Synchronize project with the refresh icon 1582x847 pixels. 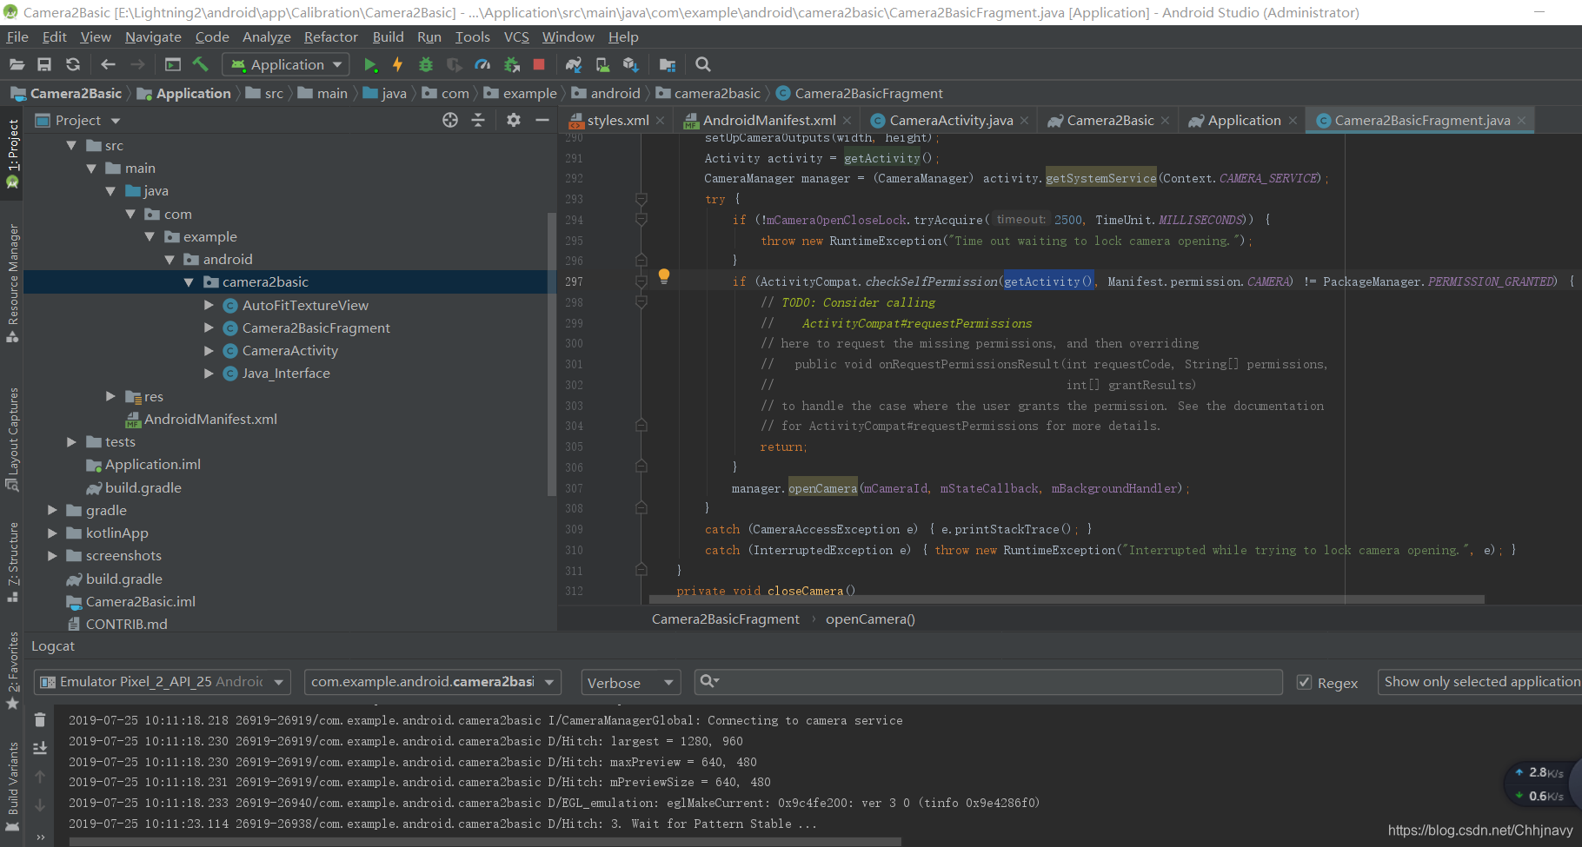[x=73, y=64]
